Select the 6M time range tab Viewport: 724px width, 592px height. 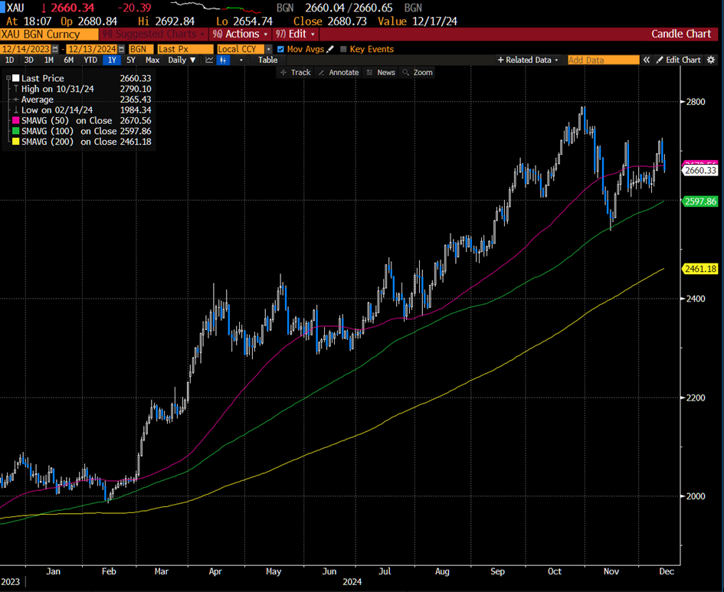(x=68, y=60)
